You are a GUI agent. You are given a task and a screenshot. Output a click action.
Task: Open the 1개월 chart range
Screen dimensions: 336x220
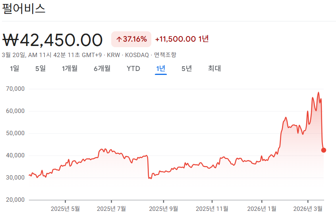click(70, 69)
